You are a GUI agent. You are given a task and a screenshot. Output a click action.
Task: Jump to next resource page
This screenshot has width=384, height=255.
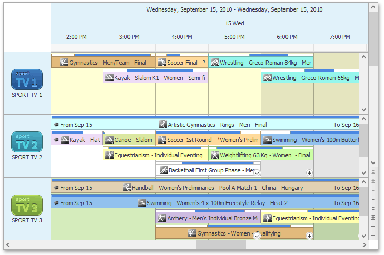tap(373, 208)
